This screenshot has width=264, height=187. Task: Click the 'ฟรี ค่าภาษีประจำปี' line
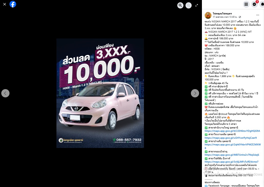pos(216,87)
